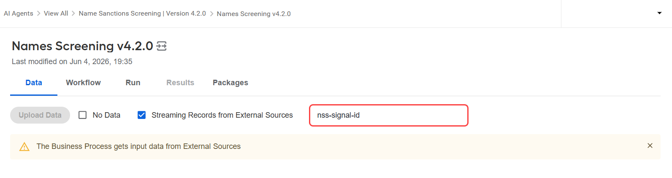Dismiss the external sources warning banner
This screenshot has width=672, height=178.
[650, 146]
